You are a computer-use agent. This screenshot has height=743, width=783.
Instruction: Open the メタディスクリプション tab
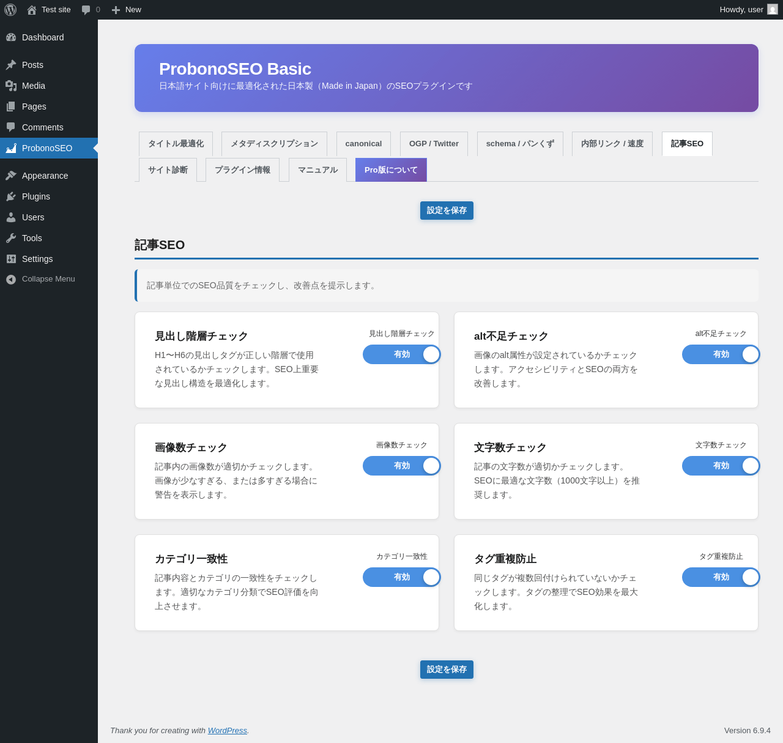click(274, 144)
